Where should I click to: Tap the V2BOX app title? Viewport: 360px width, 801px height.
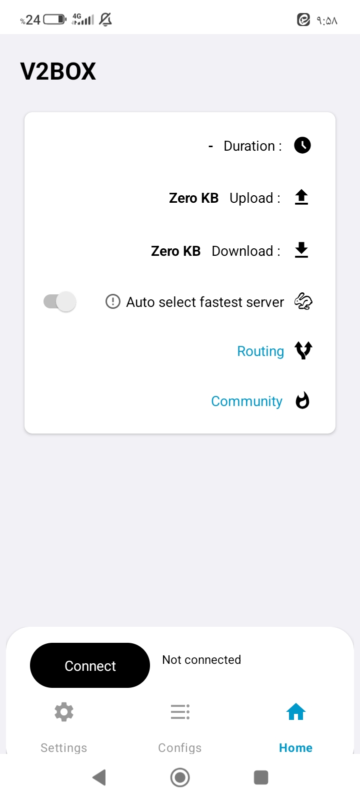click(58, 72)
